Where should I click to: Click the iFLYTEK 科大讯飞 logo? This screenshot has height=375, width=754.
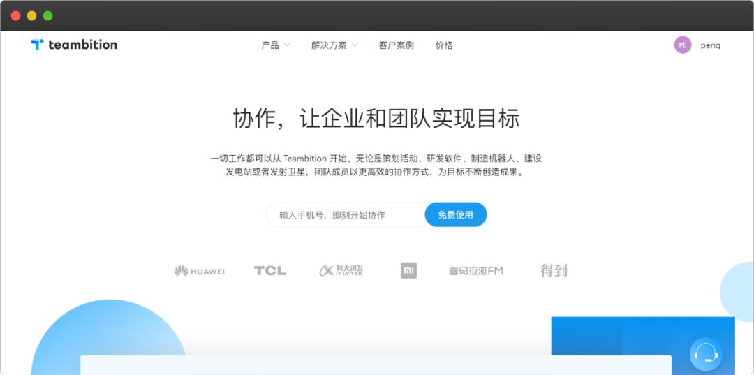coord(341,271)
